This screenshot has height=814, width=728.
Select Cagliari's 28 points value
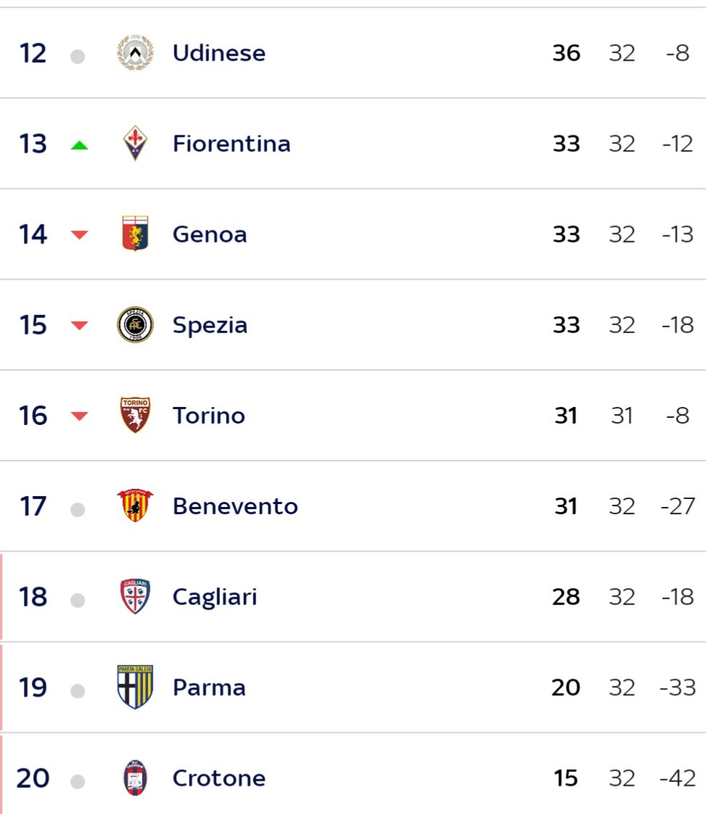click(x=566, y=597)
